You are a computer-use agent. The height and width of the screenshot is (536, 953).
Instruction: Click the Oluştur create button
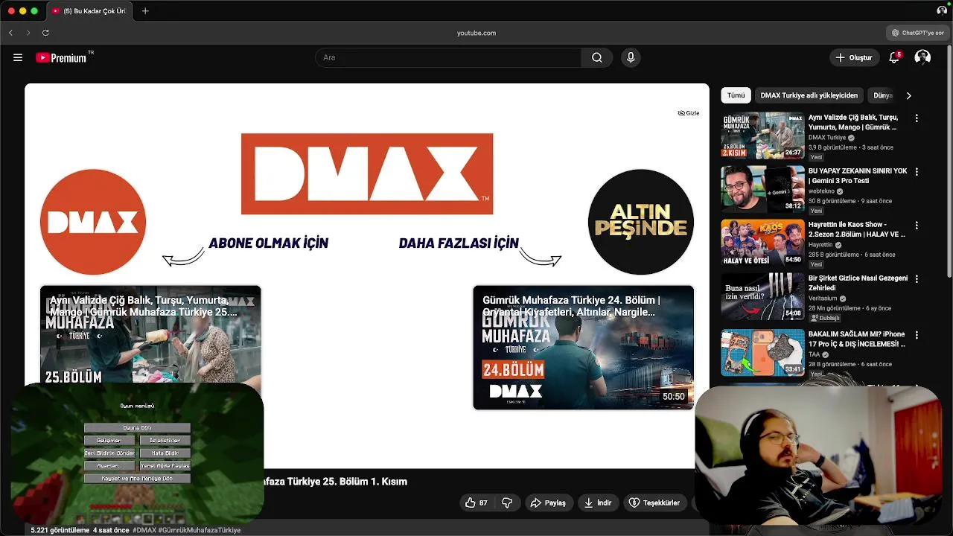point(854,57)
